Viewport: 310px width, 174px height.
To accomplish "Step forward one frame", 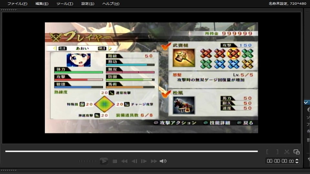I will [x=144, y=161].
